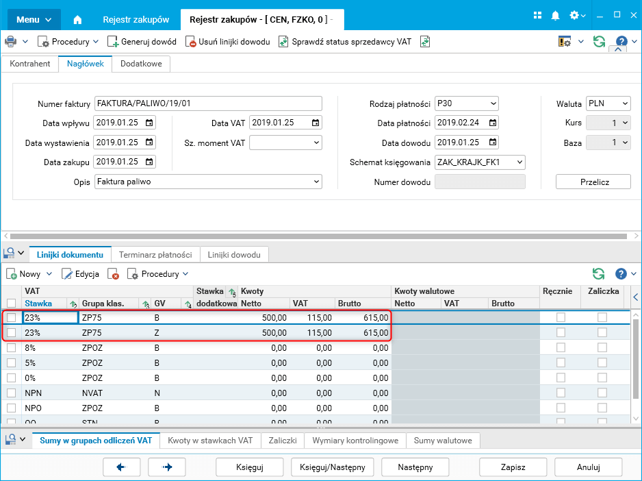The height and width of the screenshot is (481, 642).
Task: Click the home icon in the title bar
Action: (77, 19)
